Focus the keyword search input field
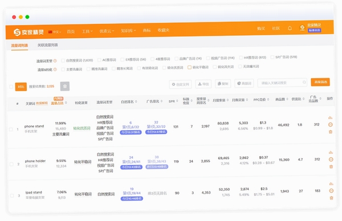 pyautogui.click(x=282, y=83)
